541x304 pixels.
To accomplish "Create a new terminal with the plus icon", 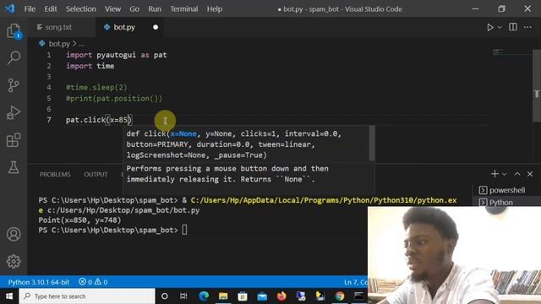I will (x=495, y=174).
